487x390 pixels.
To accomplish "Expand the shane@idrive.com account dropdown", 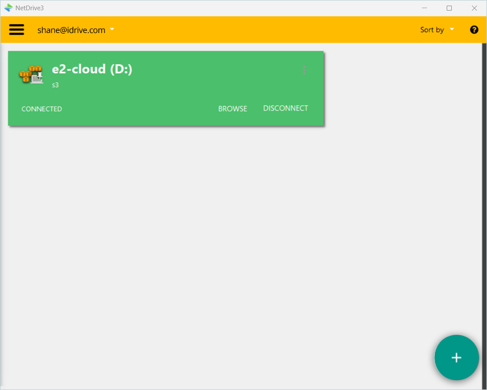I will pyautogui.click(x=76, y=30).
